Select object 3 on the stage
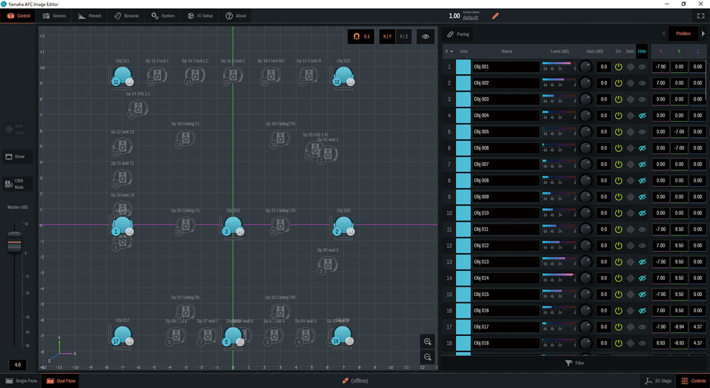The image size is (710, 388). 233,227
